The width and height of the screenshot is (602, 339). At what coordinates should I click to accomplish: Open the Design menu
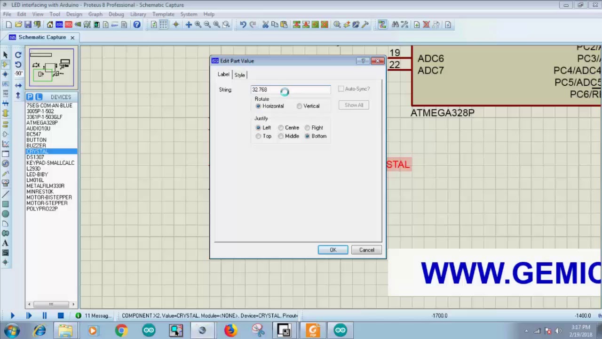pyautogui.click(x=74, y=14)
